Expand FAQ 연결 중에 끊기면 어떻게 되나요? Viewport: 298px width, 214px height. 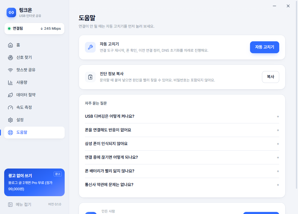(182, 157)
